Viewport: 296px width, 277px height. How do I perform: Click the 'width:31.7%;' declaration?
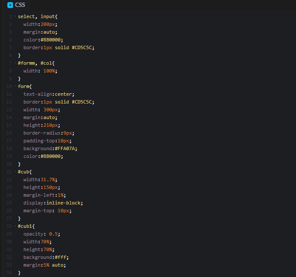40,179
